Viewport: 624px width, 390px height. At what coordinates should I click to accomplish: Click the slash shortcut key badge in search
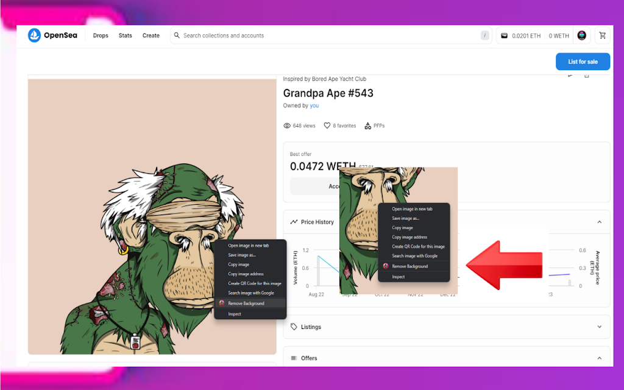point(484,35)
